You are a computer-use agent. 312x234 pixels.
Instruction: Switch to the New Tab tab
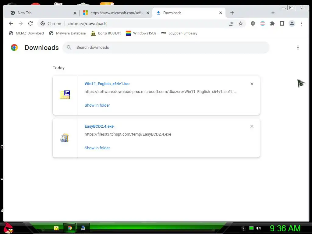click(42, 13)
